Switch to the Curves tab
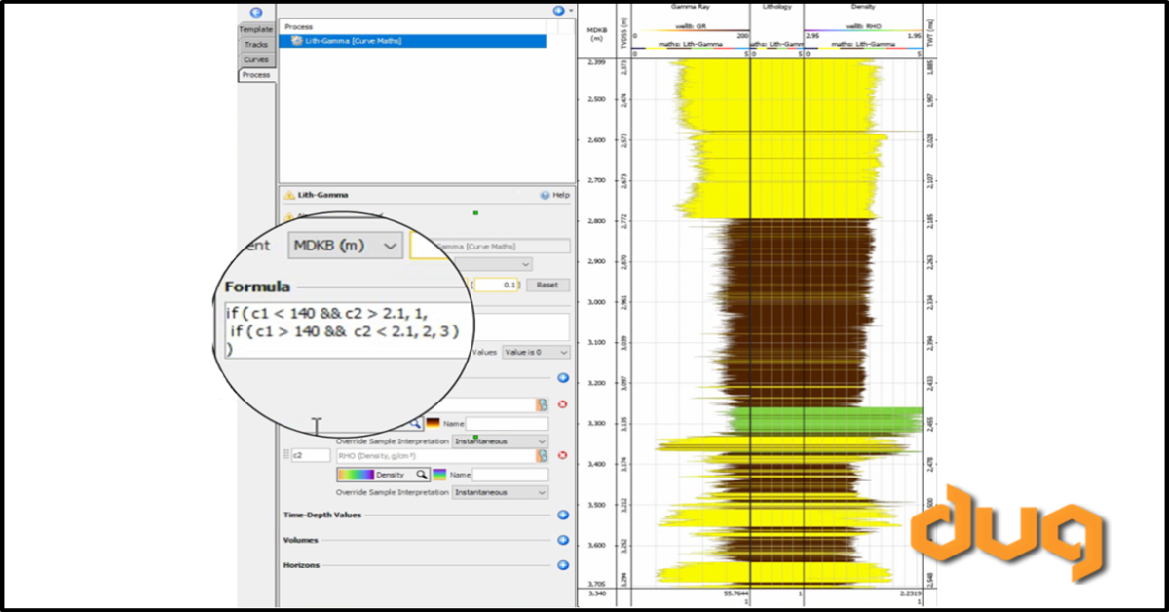This screenshot has width=1169, height=612. tap(255, 59)
